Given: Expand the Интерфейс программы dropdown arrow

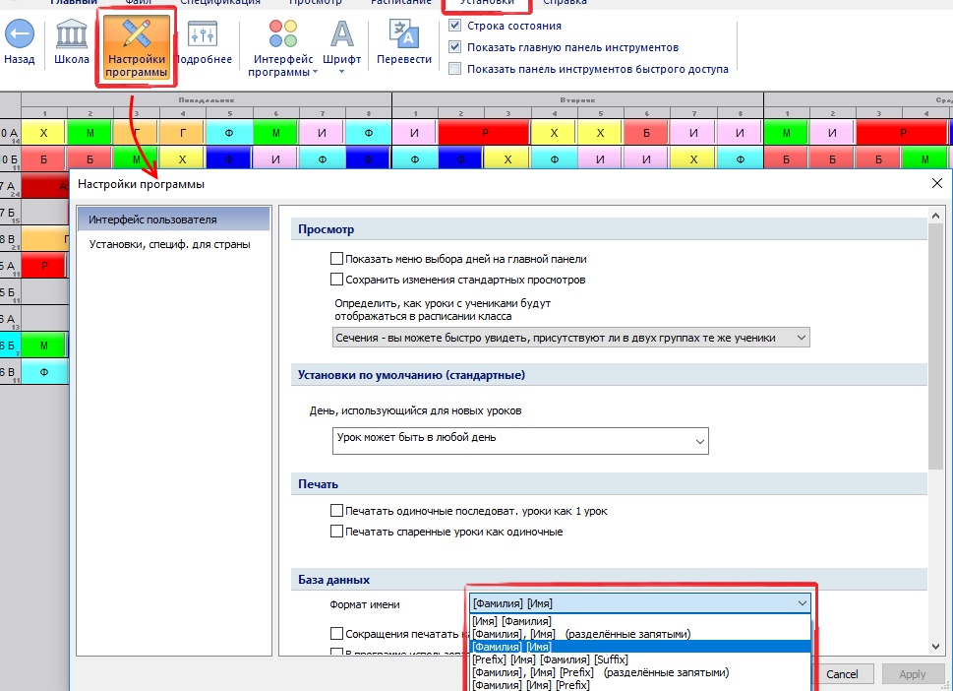Looking at the screenshot, I should pyautogui.click(x=315, y=73).
